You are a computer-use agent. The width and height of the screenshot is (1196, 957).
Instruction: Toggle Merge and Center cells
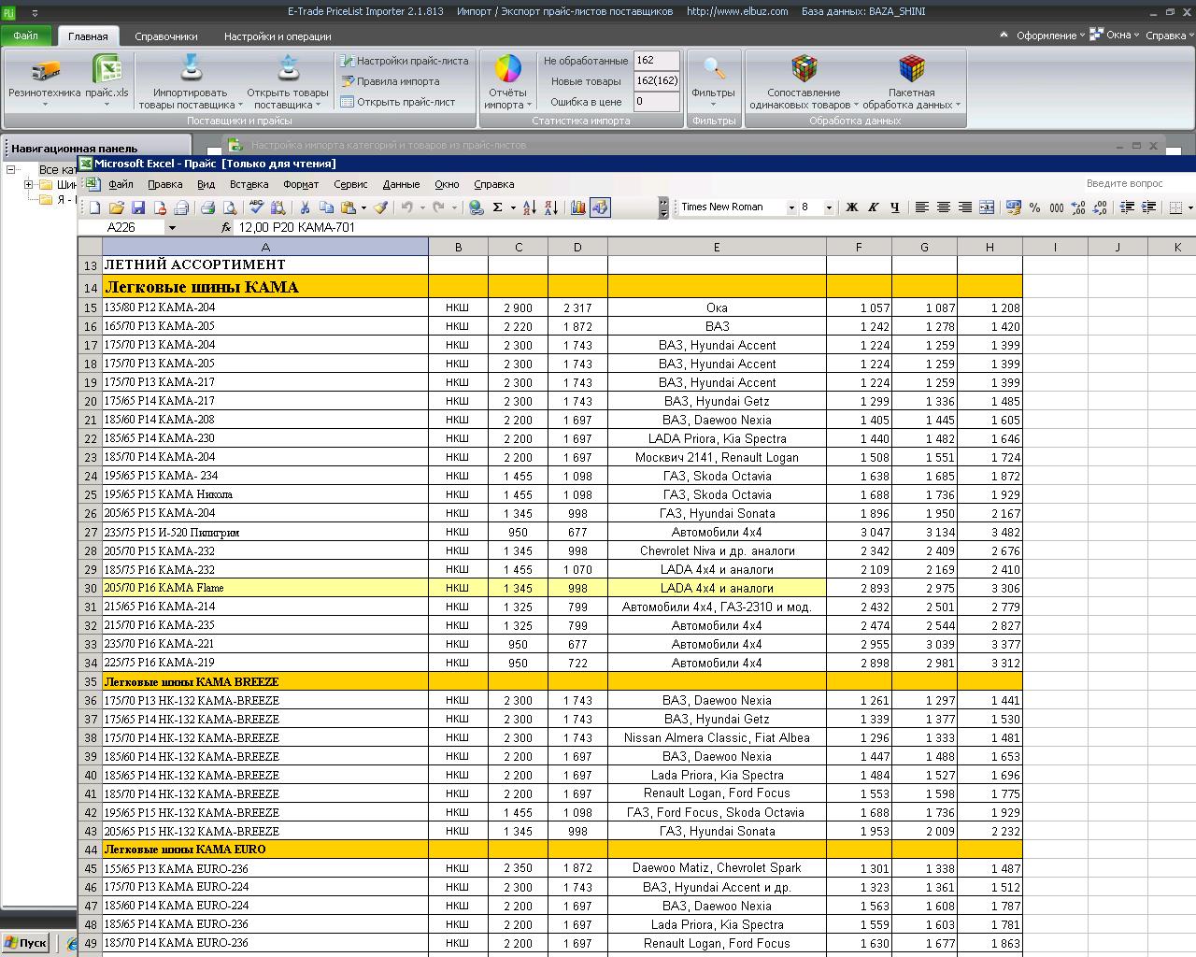[x=986, y=207]
